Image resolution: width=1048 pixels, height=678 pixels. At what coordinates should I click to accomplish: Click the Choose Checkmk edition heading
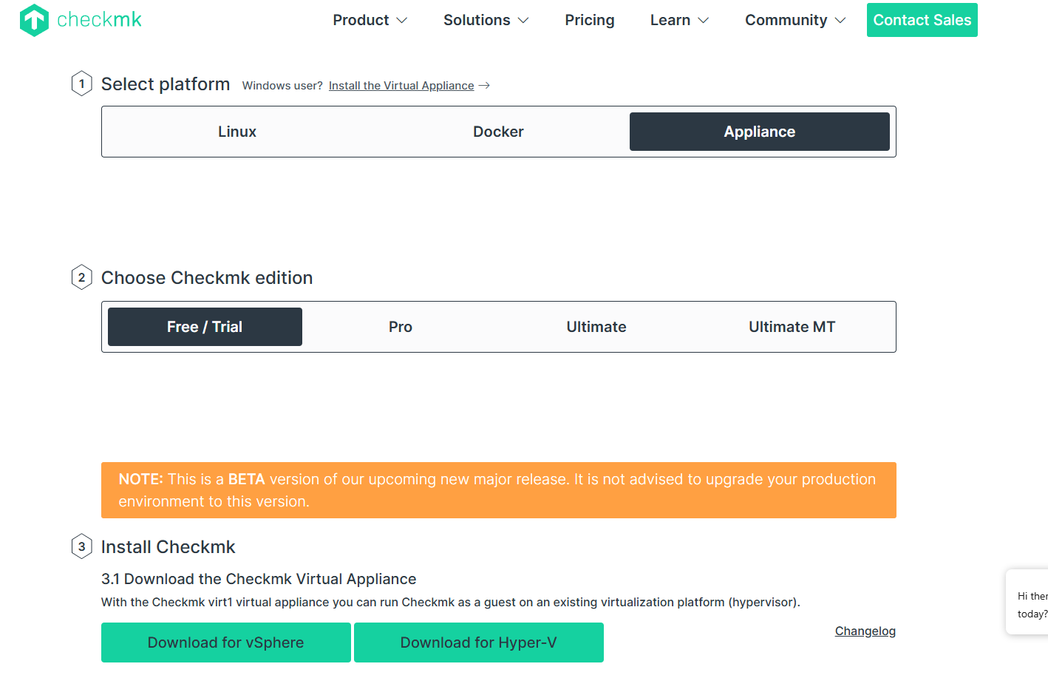point(207,278)
